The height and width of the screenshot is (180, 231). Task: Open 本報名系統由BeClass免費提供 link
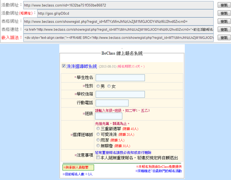click(x=159, y=167)
